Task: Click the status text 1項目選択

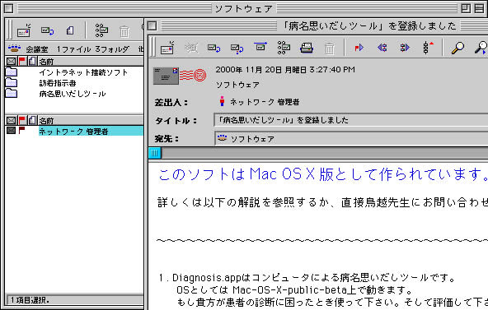Action: tap(30, 300)
